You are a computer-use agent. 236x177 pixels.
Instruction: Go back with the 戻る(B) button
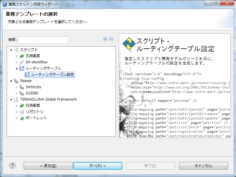[x=48, y=166]
